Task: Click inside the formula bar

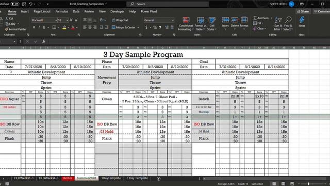Action: pyautogui.click(x=189, y=41)
